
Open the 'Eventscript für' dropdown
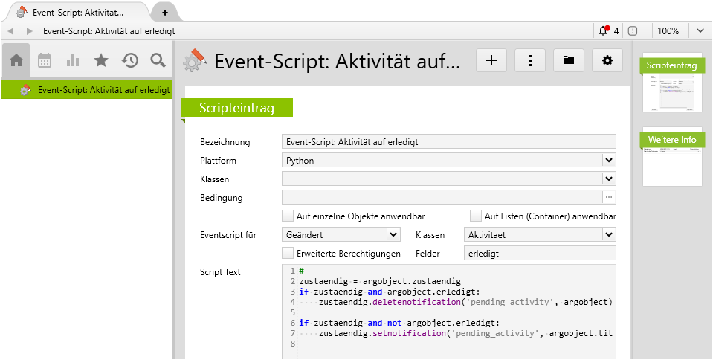point(393,235)
